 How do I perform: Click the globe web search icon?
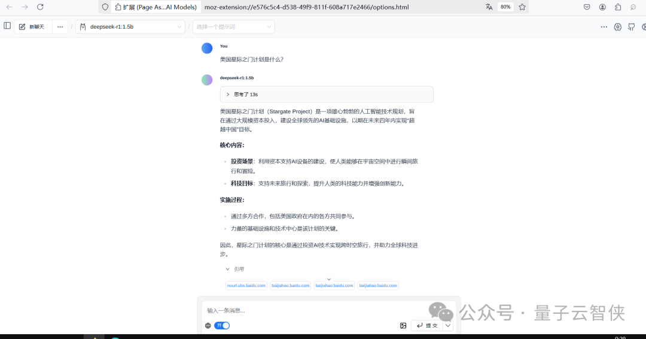tap(208, 326)
